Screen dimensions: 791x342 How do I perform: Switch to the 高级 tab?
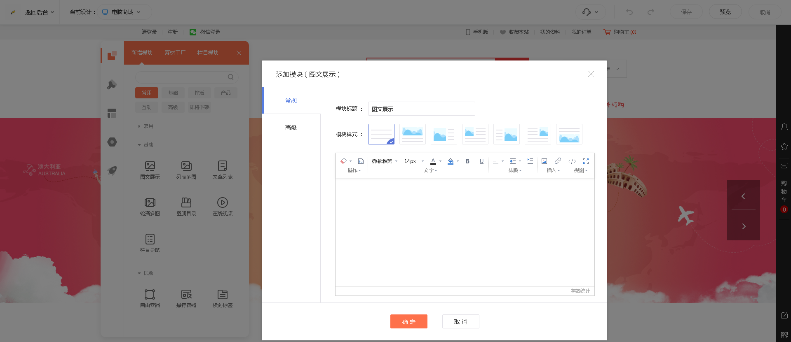click(291, 128)
